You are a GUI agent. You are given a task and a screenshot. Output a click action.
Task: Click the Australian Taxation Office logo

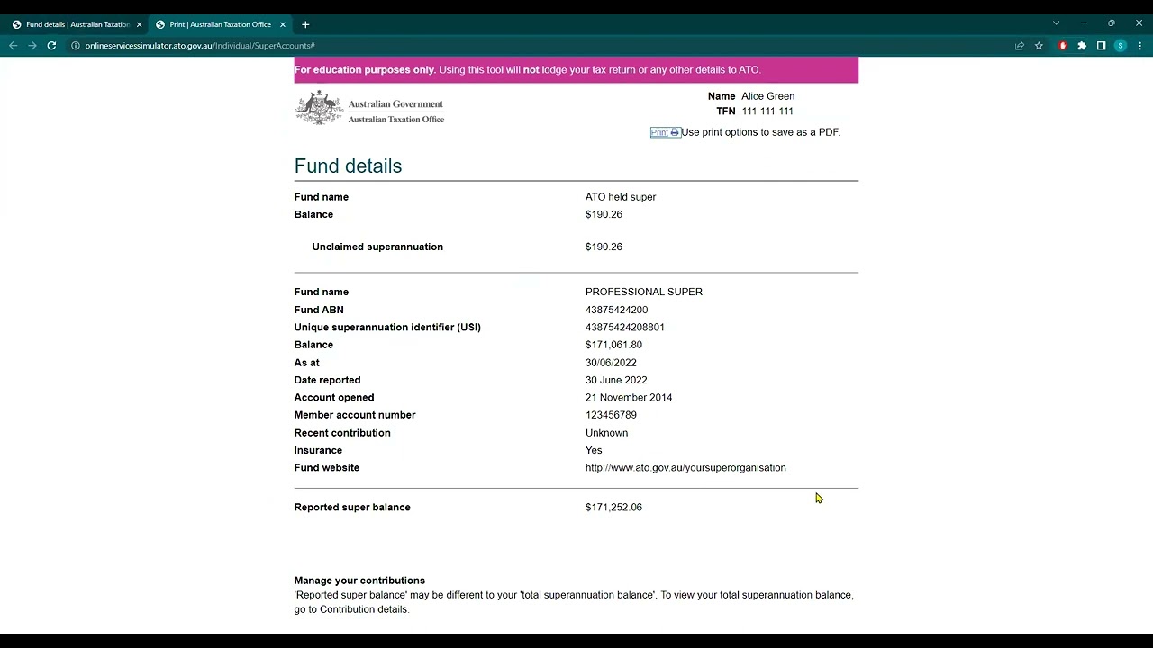369,108
